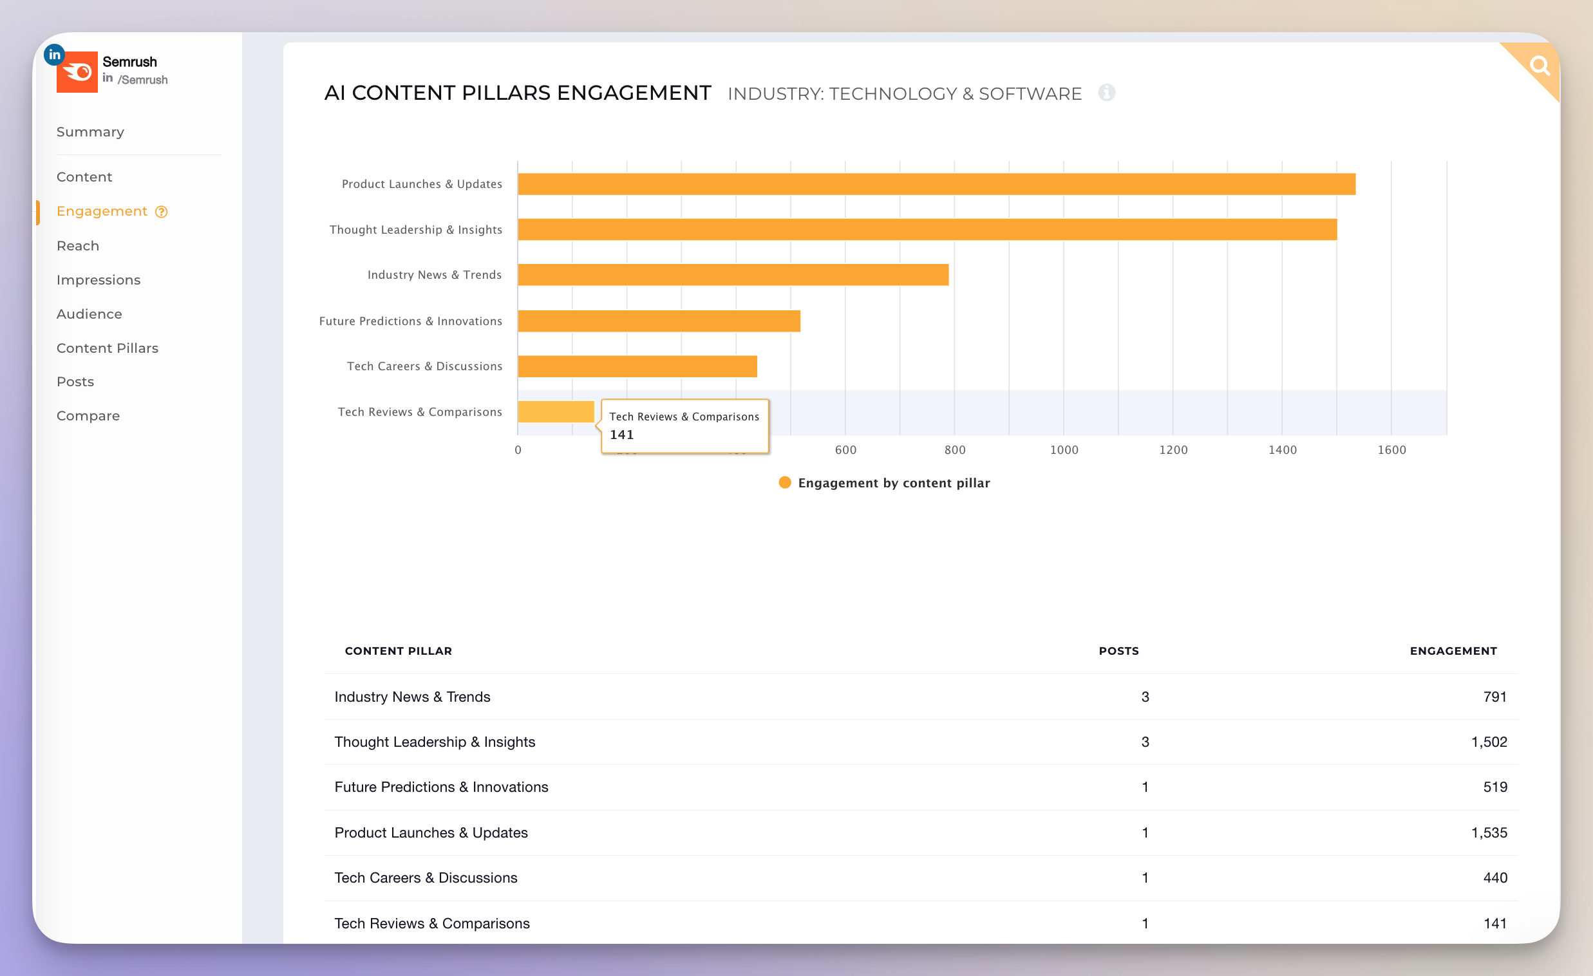Click the 1,502 engagement value

[x=1489, y=742]
